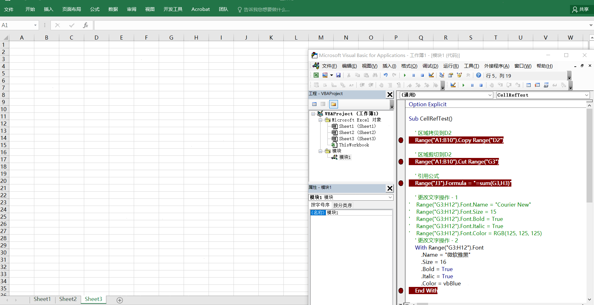
Task: Open the Insert UserForm dropdown arrow
Action: (331, 75)
